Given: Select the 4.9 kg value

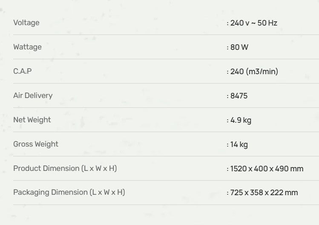Looking at the screenshot, I should click(x=241, y=120).
